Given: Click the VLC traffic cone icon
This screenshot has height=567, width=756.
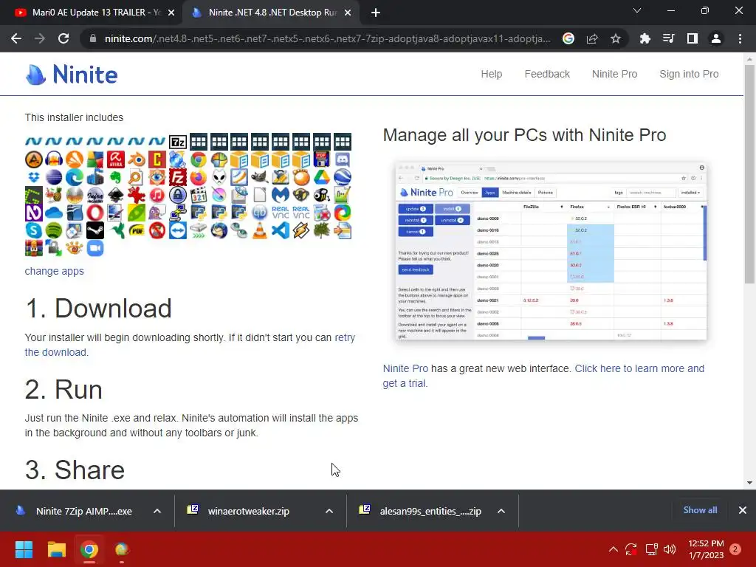Looking at the screenshot, I should click(260, 230).
